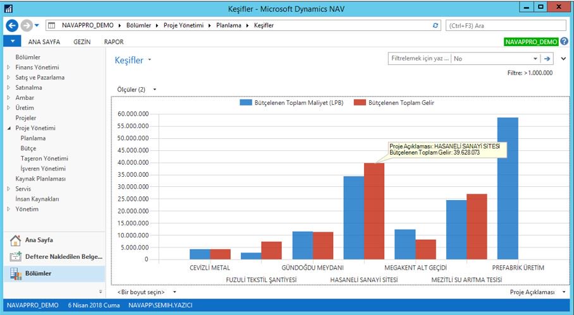Viewport: 574px width, 315px height.
Task: Expand the Ambar tree node
Action: pos(9,98)
